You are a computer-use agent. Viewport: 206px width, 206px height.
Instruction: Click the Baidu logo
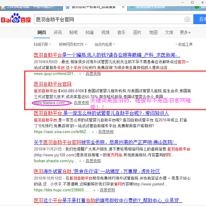pyautogui.click(x=16, y=18)
